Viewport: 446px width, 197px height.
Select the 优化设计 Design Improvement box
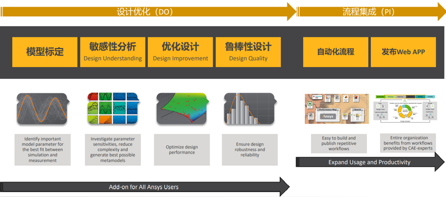pos(181,52)
